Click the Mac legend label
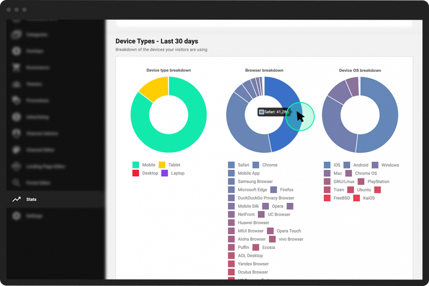The height and width of the screenshot is (286, 429). point(338,173)
